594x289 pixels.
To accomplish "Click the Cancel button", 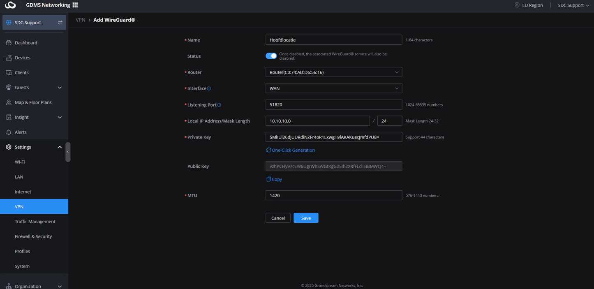I will pyautogui.click(x=278, y=218).
